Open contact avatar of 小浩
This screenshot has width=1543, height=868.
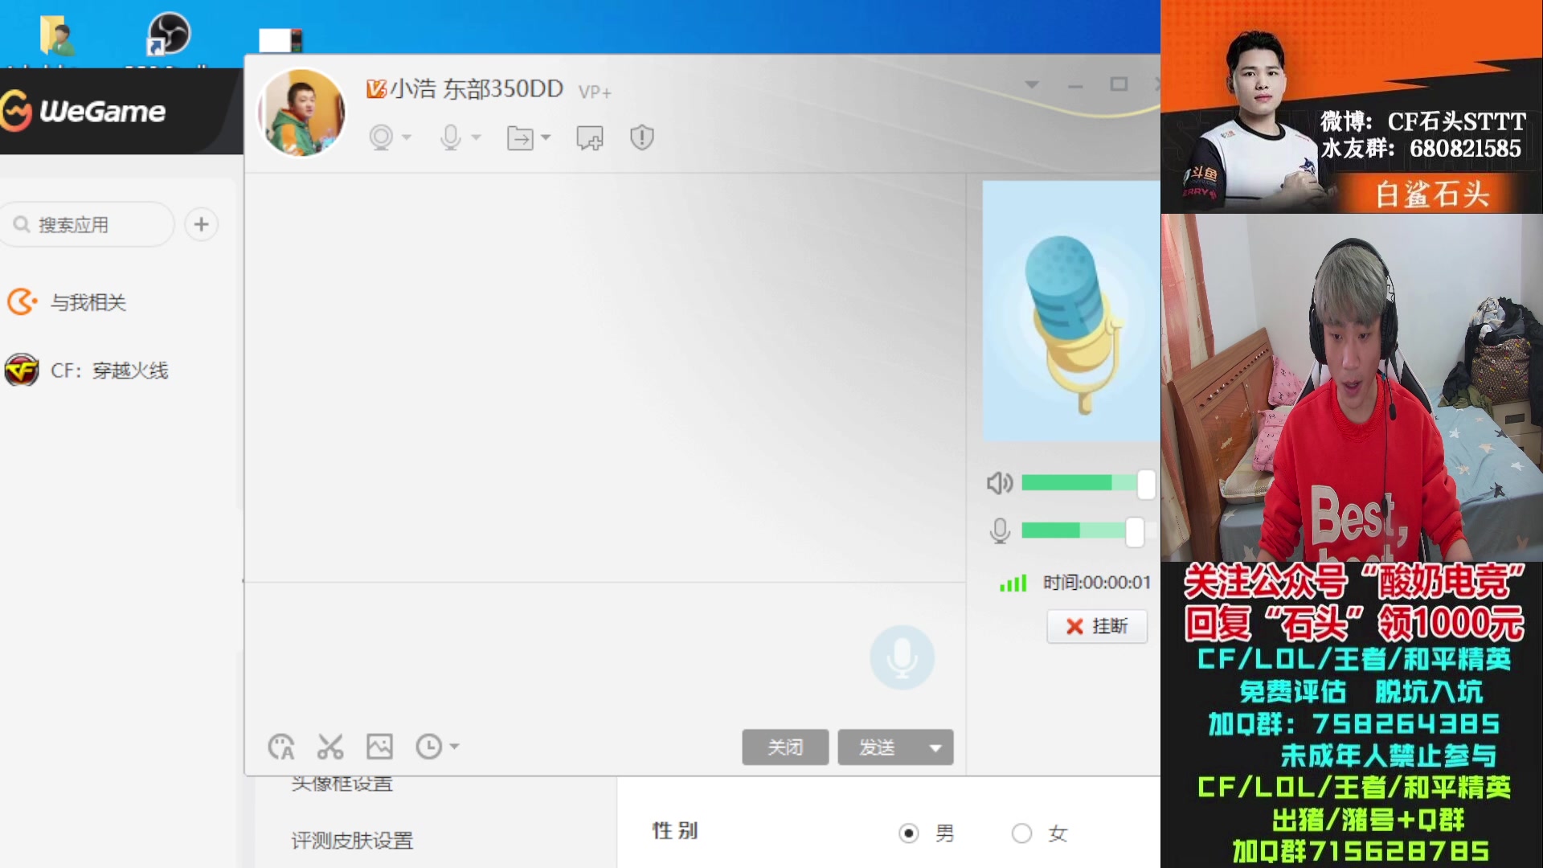point(301,113)
